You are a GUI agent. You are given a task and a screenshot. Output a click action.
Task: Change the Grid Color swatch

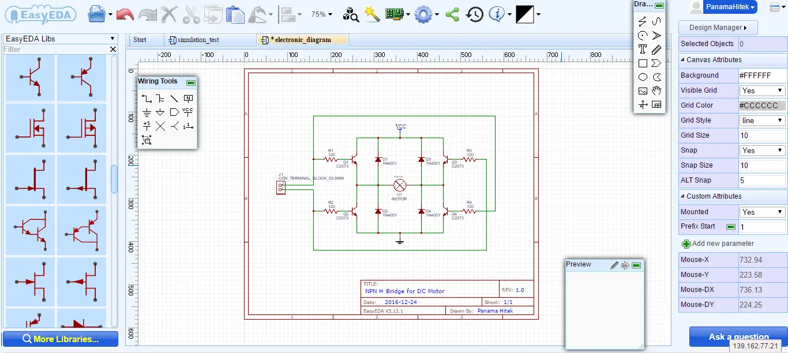click(x=761, y=105)
